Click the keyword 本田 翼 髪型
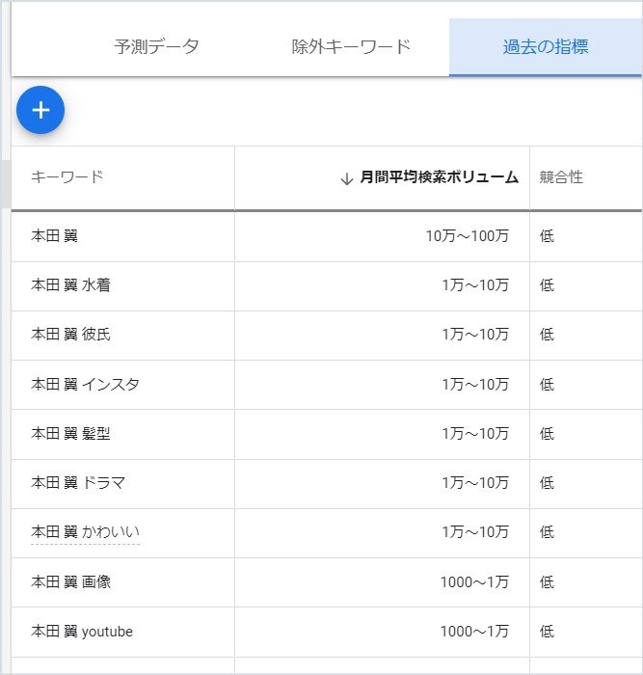The image size is (643, 675). tap(70, 434)
